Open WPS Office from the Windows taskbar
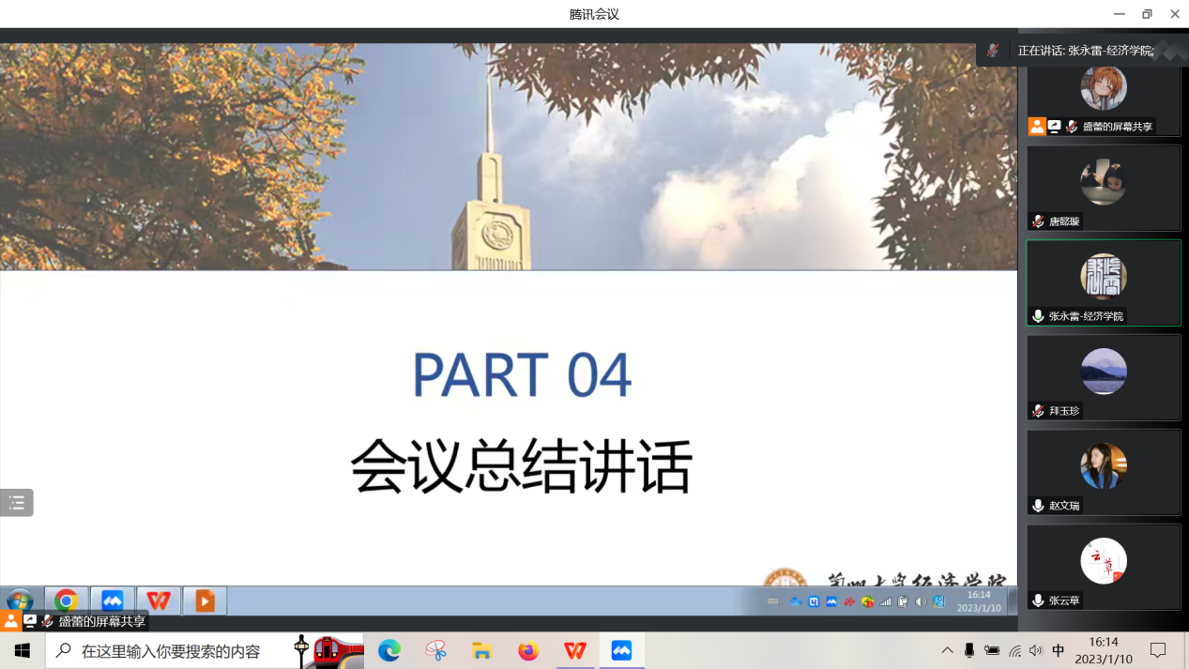1189x669 pixels. pos(575,650)
